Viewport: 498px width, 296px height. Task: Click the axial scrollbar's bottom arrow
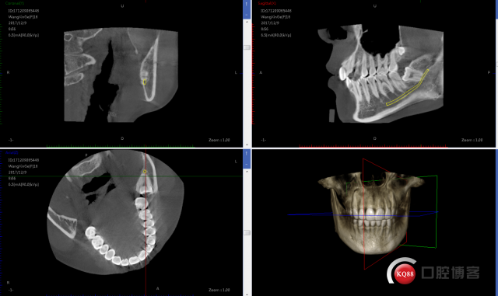tap(247, 294)
